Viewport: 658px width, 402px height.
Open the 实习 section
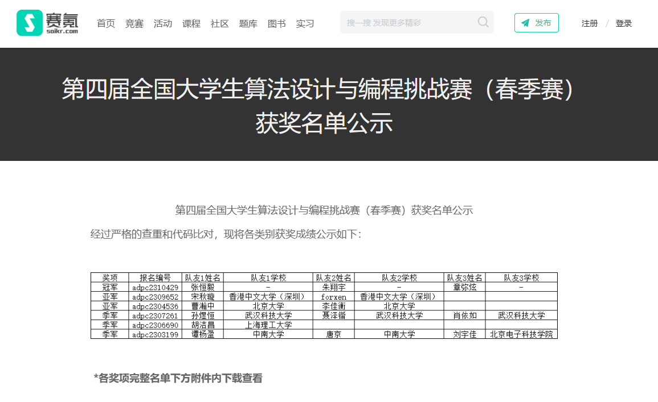click(305, 23)
